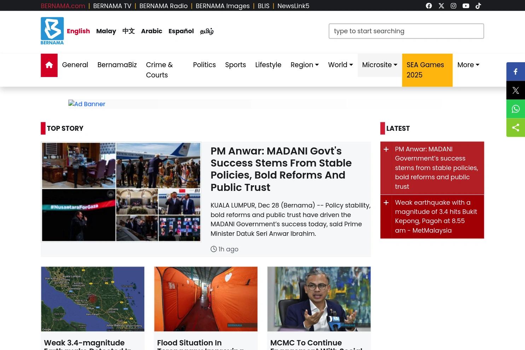The image size is (525, 350).
Task: Switch language to Chinese (中文)
Action: point(129,31)
